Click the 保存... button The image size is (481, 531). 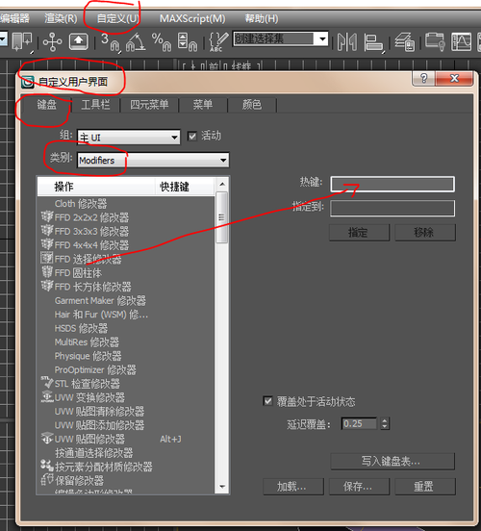pos(359,487)
